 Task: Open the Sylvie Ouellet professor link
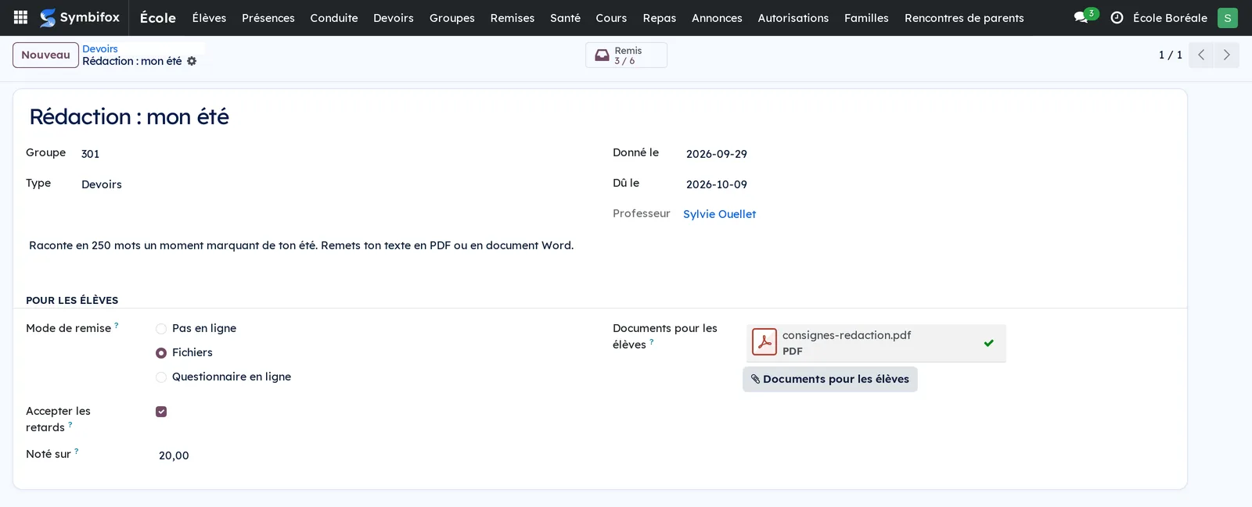pos(719,214)
